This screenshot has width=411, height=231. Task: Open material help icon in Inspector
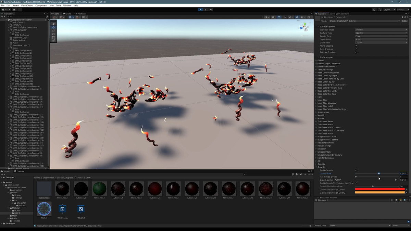402,17
